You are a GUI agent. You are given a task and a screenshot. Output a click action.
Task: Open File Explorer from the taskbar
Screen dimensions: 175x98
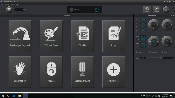20,96
